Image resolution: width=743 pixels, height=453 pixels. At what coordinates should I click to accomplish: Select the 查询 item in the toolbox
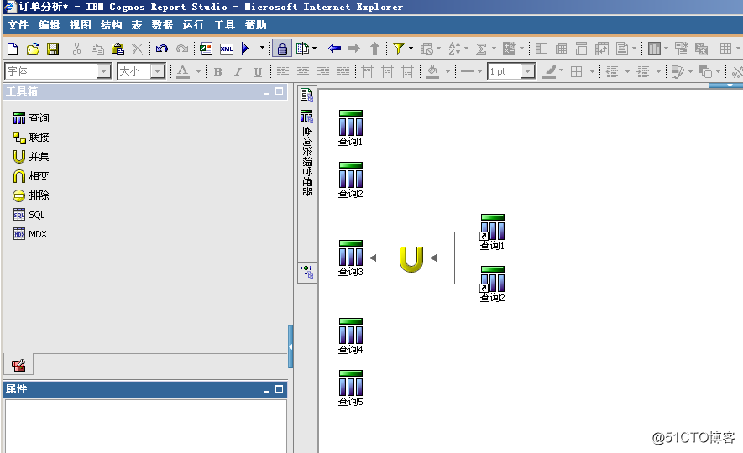[x=31, y=118]
